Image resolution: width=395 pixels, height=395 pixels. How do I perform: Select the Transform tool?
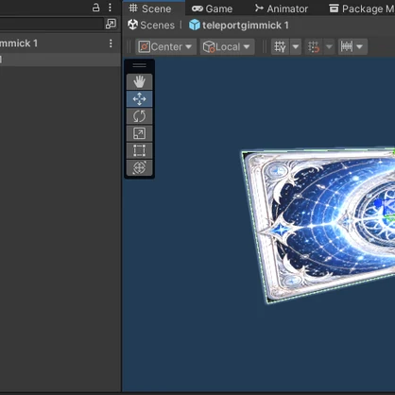point(139,167)
